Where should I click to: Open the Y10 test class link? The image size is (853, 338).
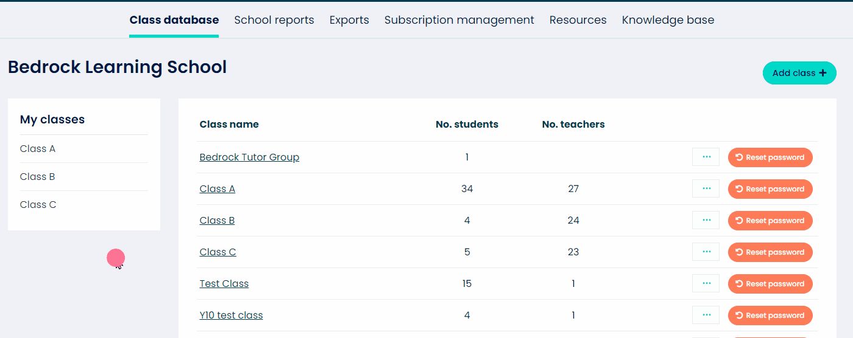click(231, 316)
